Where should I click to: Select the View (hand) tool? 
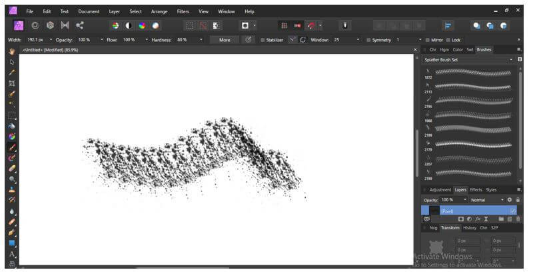[12, 52]
